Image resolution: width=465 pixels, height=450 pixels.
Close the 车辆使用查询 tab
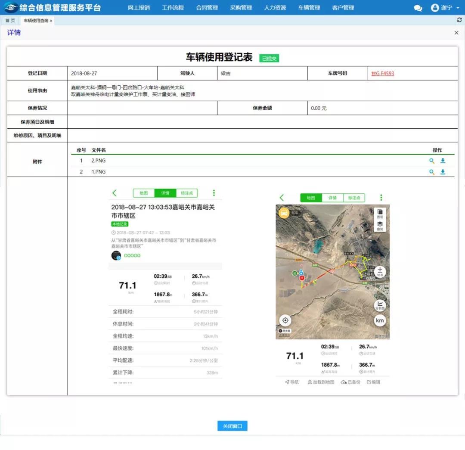click(51, 21)
